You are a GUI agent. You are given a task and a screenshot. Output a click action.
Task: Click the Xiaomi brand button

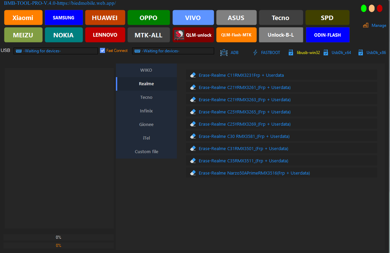pos(23,18)
